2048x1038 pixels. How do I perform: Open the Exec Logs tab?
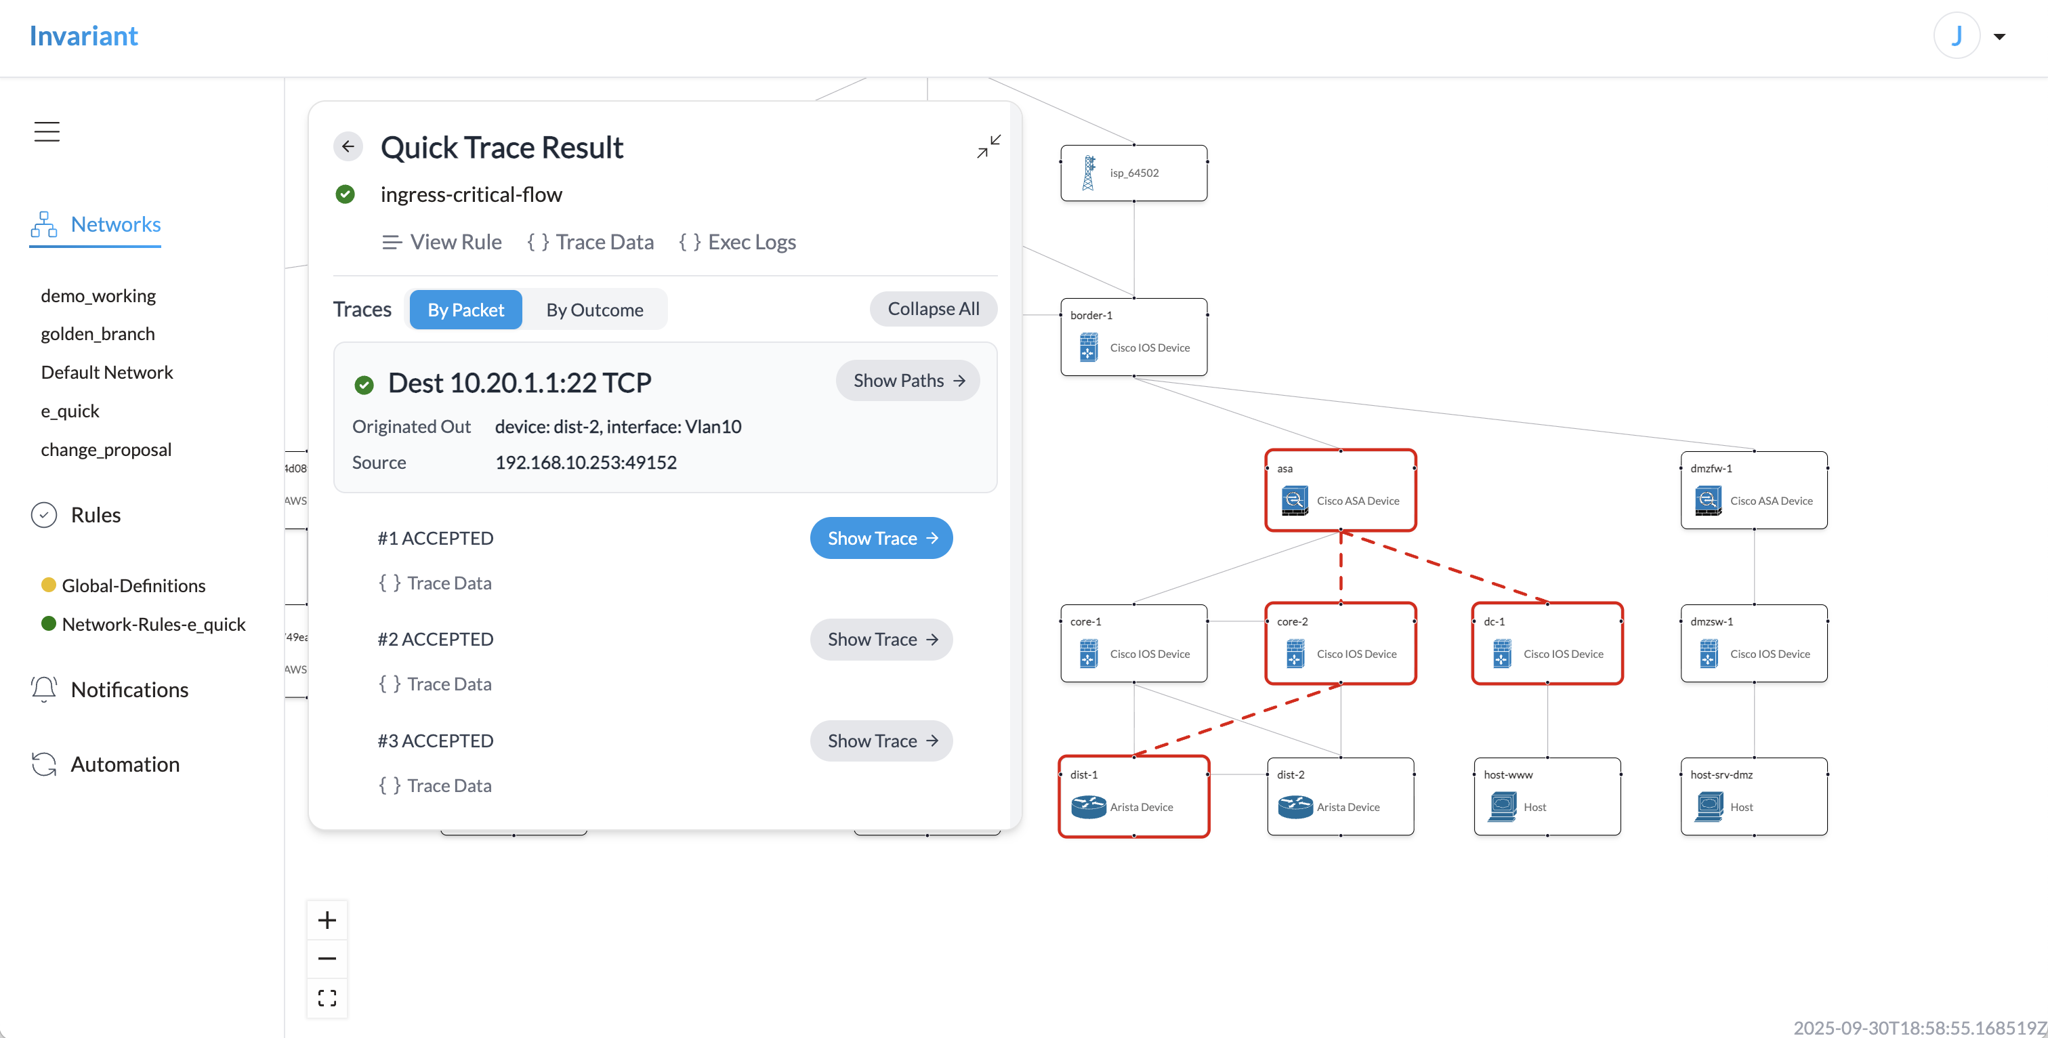[737, 242]
